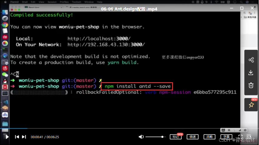
Task: Click the http://192.168.43.130:3000/ network URL
Action: pos(106,45)
